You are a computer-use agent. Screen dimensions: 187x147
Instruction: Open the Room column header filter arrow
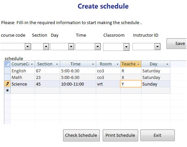(x=117, y=64)
